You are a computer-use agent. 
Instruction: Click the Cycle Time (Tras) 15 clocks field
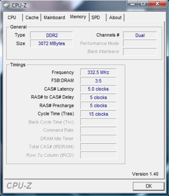point(98,114)
